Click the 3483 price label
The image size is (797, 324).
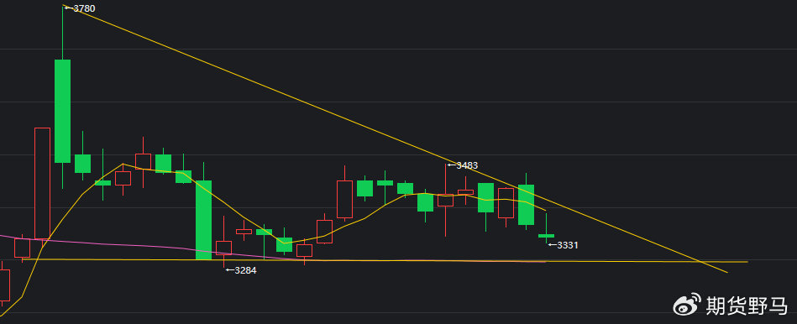pos(467,165)
